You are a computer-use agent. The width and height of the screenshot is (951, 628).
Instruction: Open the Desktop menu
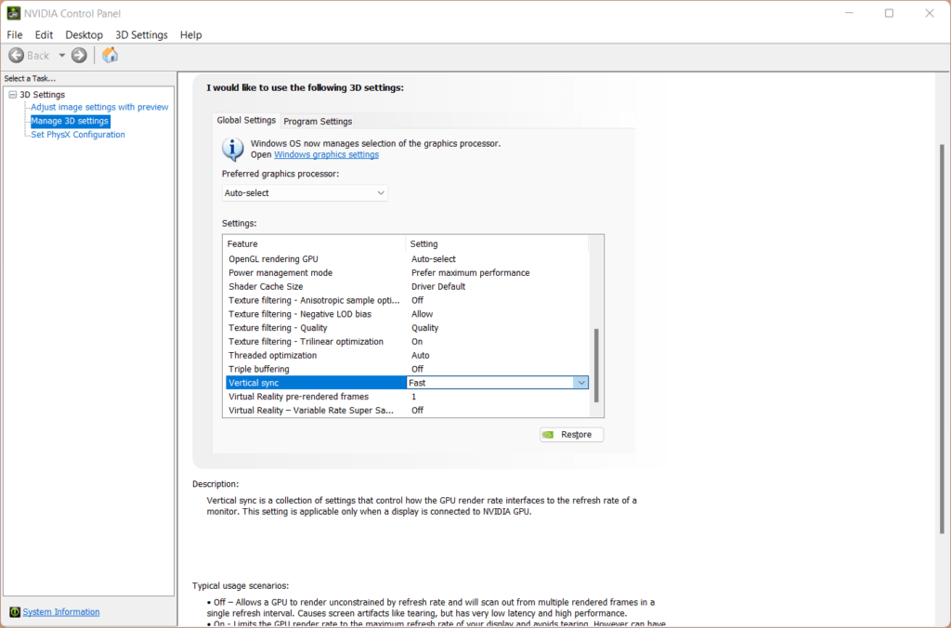point(84,34)
